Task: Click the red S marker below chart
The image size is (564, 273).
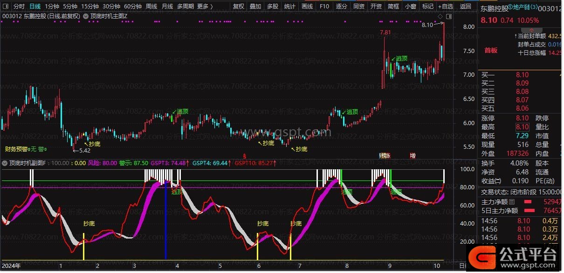Action: tap(244, 155)
